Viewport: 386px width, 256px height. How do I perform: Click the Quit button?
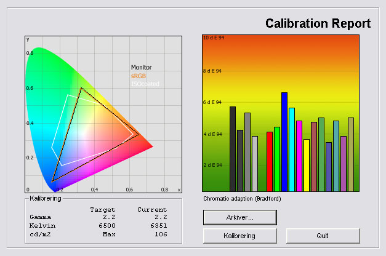[x=323, y=236]
